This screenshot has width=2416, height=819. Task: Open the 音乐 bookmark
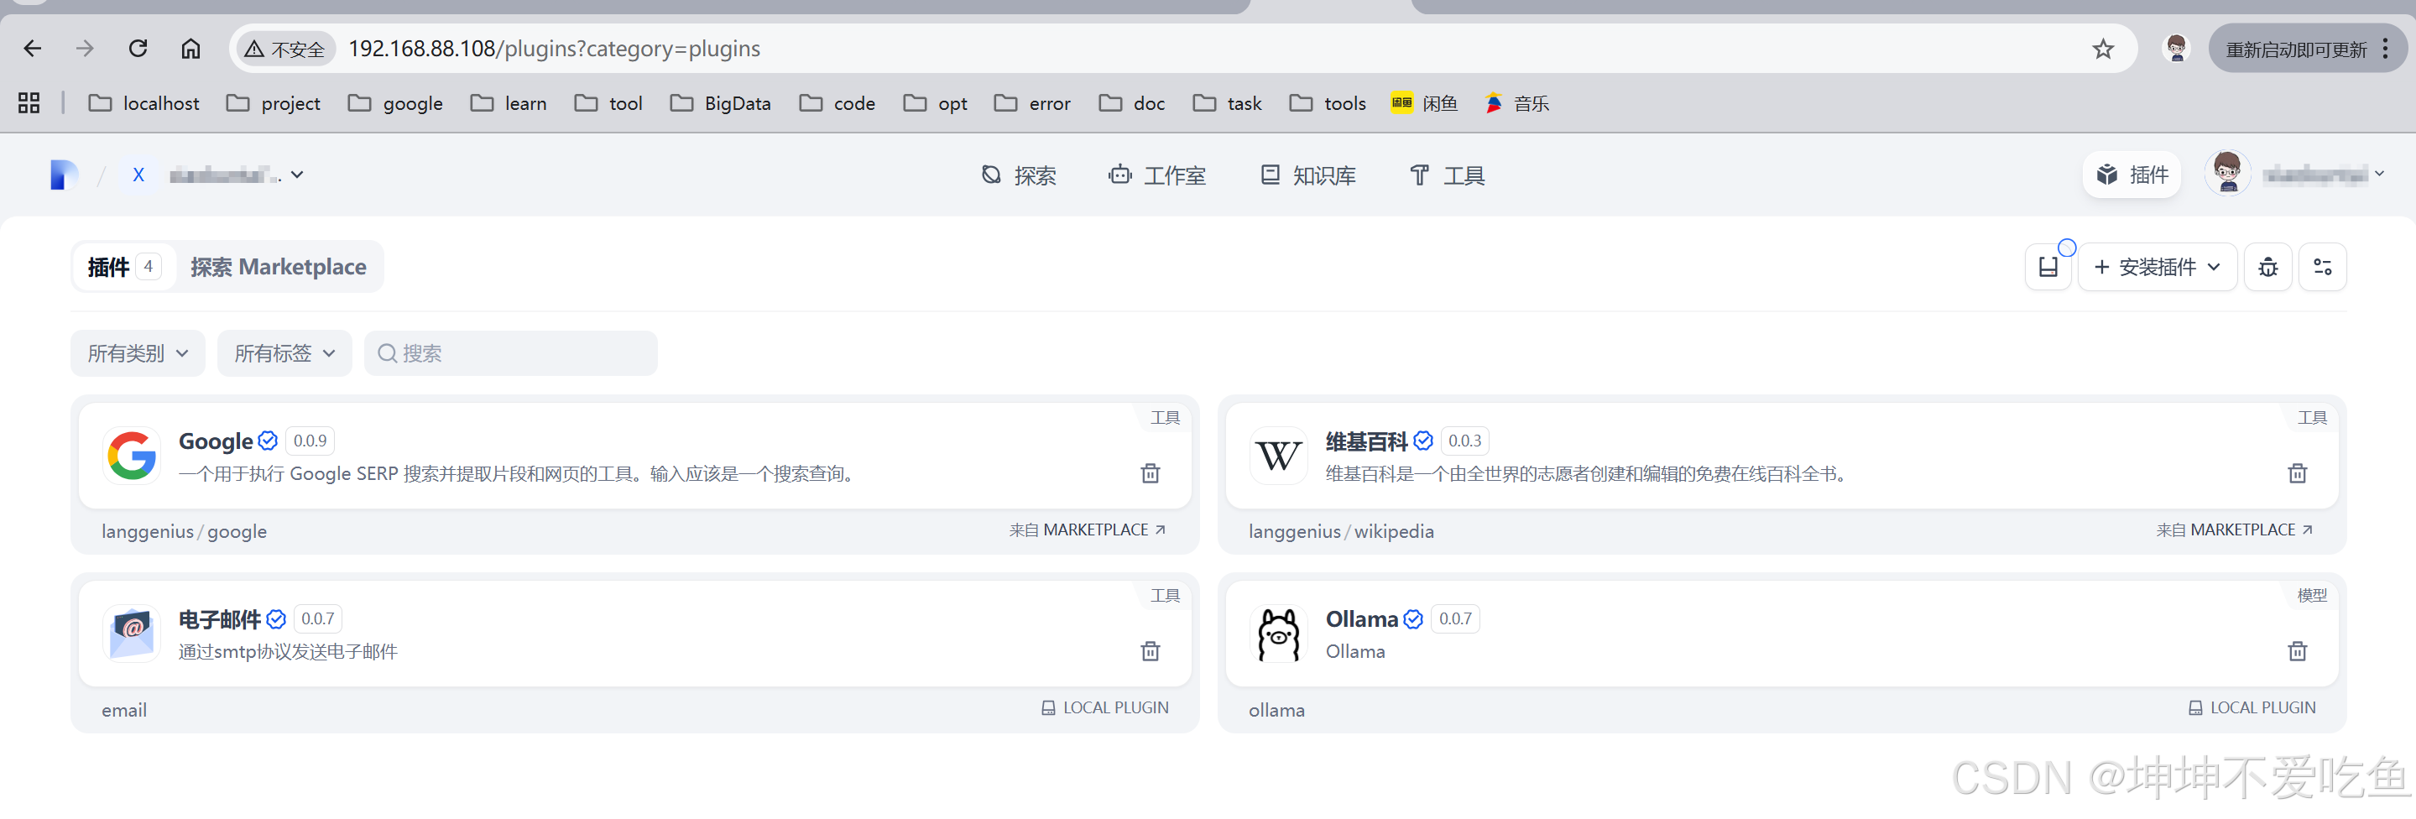[x=1516, y=103]
